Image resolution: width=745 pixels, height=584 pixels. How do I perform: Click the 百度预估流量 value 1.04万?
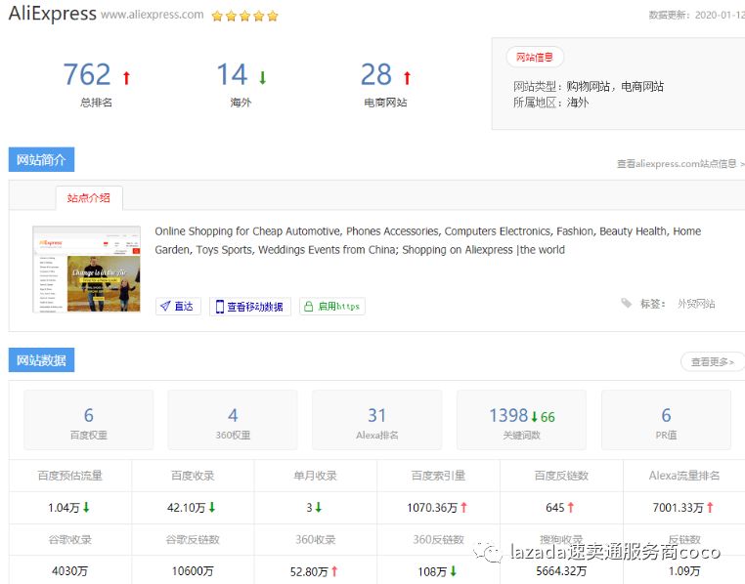point(65,508)
